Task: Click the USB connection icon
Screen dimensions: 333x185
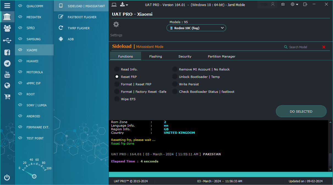Action: 7,40
